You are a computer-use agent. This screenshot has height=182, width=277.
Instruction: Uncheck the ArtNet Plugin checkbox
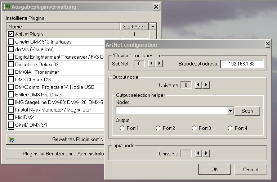pos(11,34)
